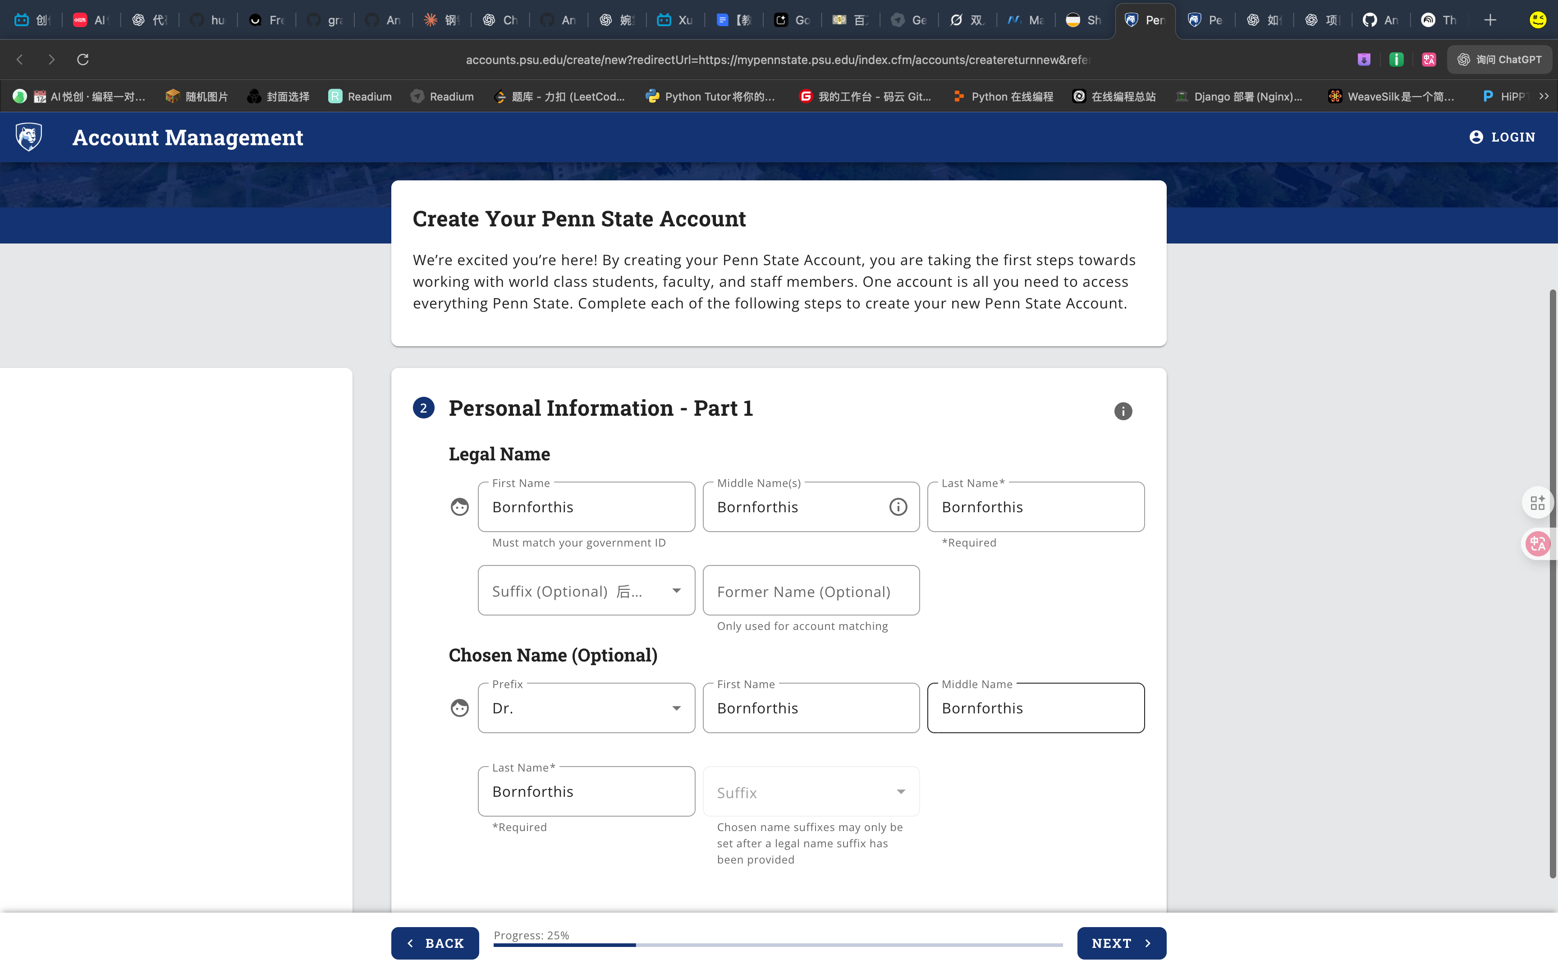Focus the Chosen Name First Name field
The image size is (1558, 974).
(x=811, y=708)
